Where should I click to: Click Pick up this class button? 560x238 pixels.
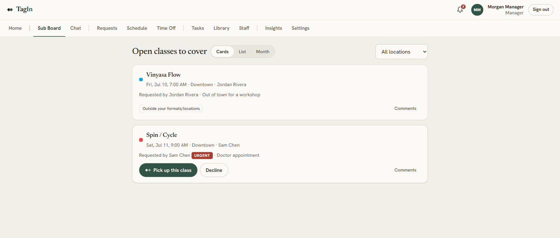(168, 170)
